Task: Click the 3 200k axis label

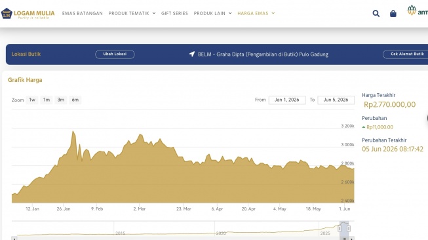Action: 347,126
